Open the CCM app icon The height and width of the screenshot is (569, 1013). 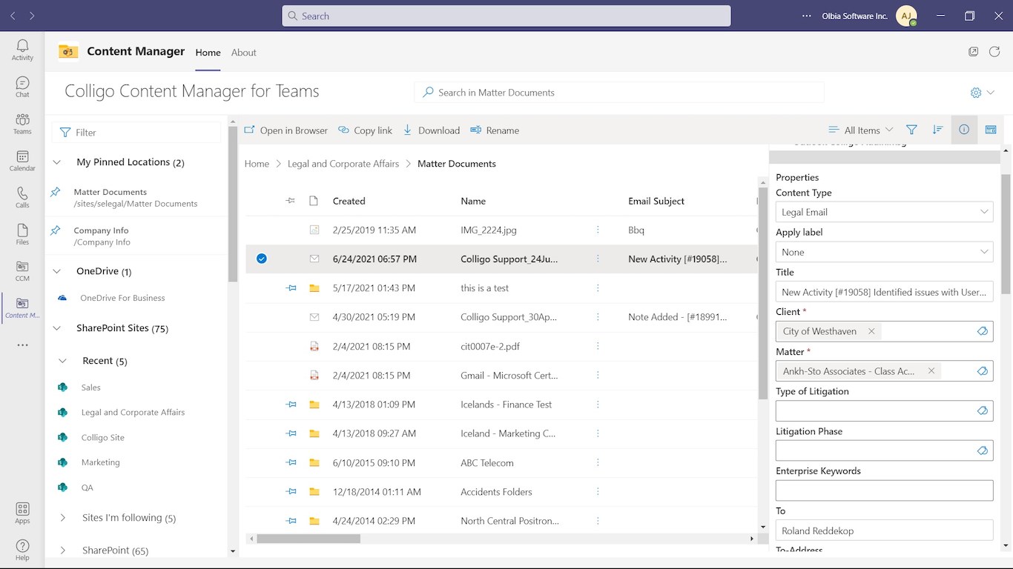click(22, 270)
